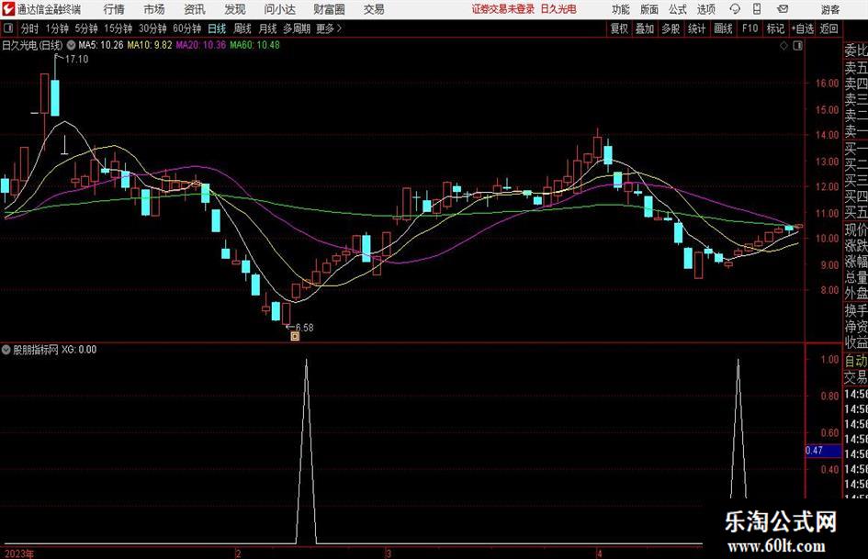Open the 版面 menu
This screenshot has height=559, width=868.
click(x=649, y=9)
